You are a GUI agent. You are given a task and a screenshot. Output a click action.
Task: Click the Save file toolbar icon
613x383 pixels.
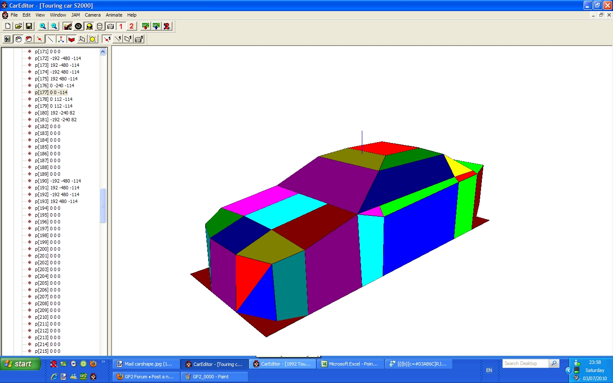click(x=29, y=26)
